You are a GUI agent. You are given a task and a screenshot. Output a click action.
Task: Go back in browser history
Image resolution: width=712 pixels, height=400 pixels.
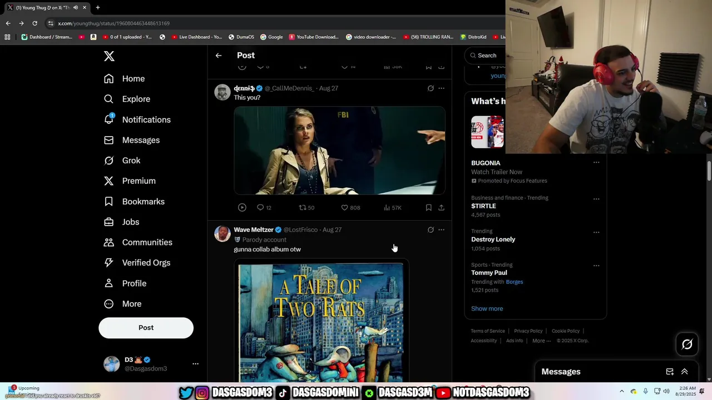click(x=8, y=23)
